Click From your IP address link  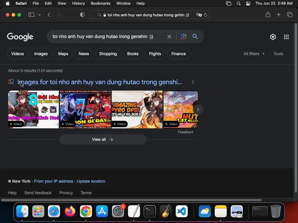coord(54,181)
